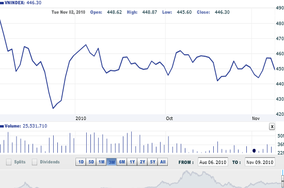284x188 pixels.
Task: Click the Volume: 25,531,710 label
Action: point(26,126)
